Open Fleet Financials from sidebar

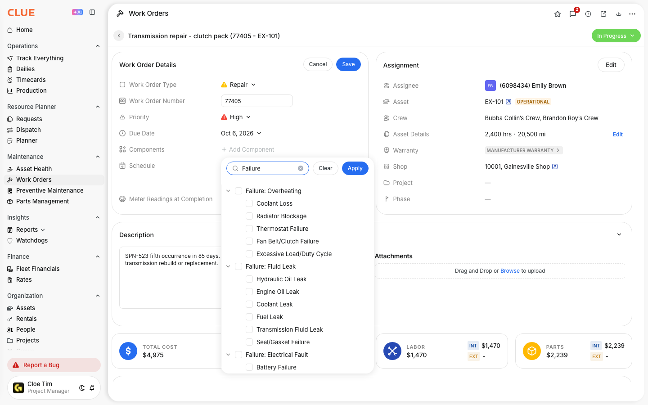point(38,269)
